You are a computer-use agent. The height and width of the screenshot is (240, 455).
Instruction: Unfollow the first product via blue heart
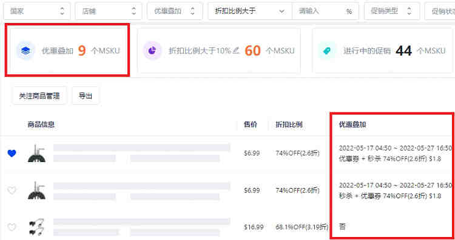[x=12, y=154]
